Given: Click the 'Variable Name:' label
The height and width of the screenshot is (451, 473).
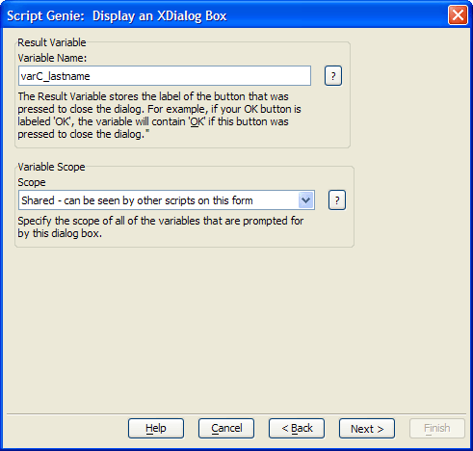Looking at the screenshot, I should pos(52,58).
